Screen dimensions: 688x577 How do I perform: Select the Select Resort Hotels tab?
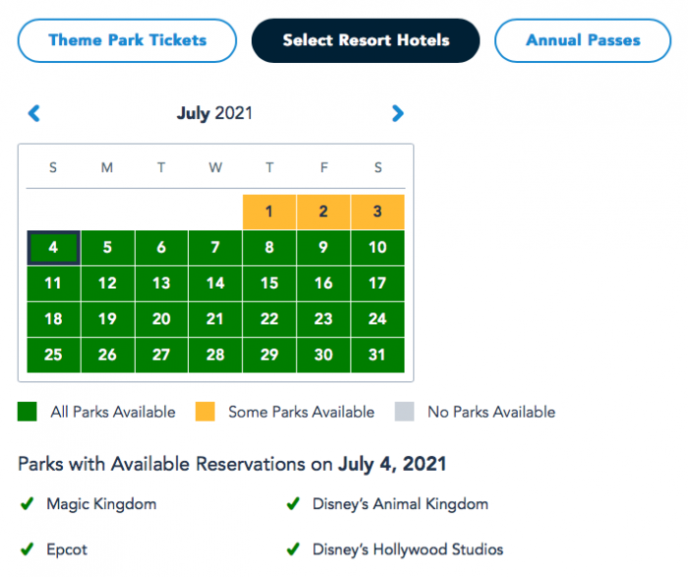366,41
